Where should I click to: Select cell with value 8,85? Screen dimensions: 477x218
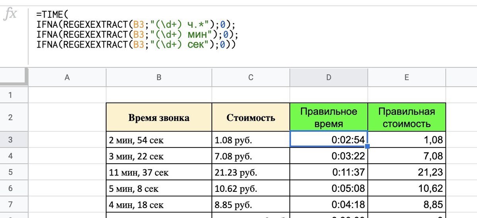click(407, 205)
